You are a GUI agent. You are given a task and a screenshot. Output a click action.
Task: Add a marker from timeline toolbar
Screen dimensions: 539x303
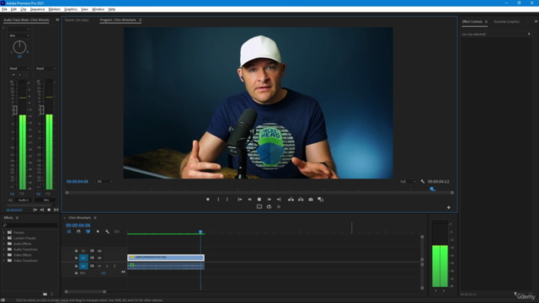pos(98,231)
